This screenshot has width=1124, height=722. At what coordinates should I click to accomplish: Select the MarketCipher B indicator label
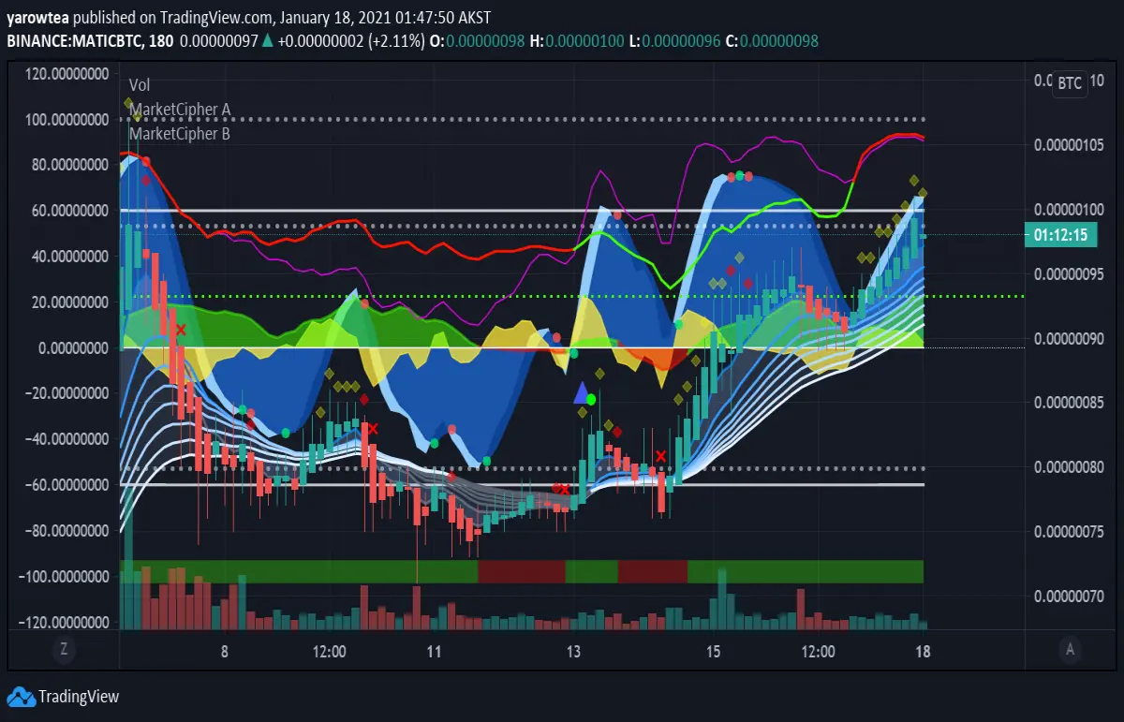180,134
